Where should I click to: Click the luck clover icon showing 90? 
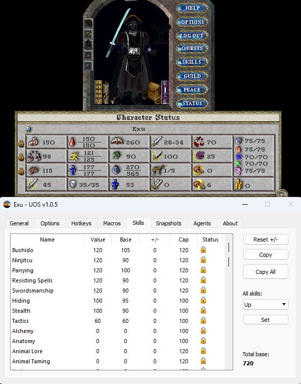point(117,156)
